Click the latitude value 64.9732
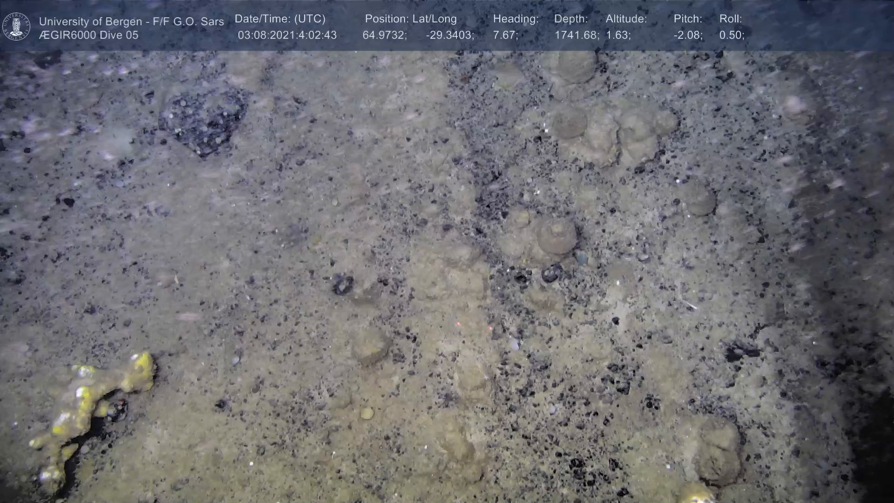The width and height of the screenshot is (894, 503). point(385,35)
